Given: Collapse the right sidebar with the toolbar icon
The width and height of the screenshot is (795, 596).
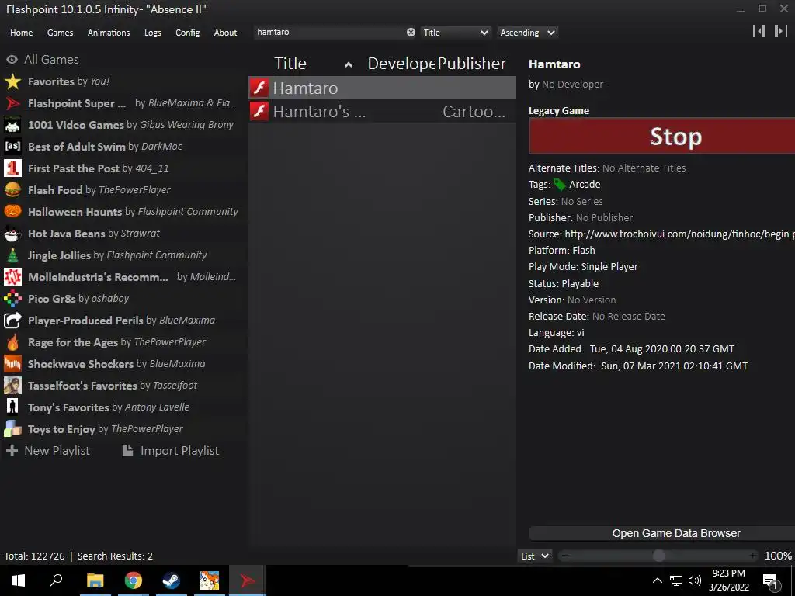Looking at the screenshot, I should pos(781,31).
